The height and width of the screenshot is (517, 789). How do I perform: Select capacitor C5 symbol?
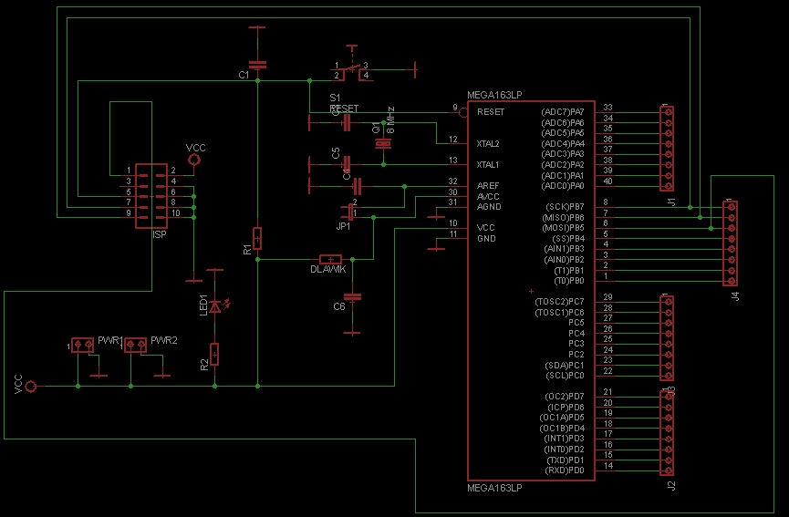click(347, 164)
